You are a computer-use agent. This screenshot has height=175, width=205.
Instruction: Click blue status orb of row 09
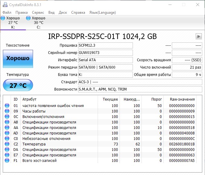[7, 111]
